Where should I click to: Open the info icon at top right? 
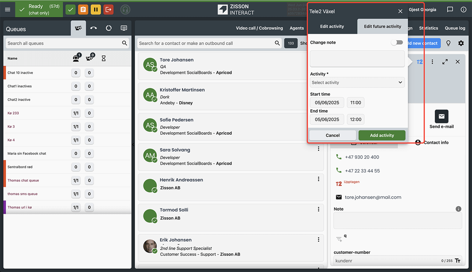click(464, 10)
